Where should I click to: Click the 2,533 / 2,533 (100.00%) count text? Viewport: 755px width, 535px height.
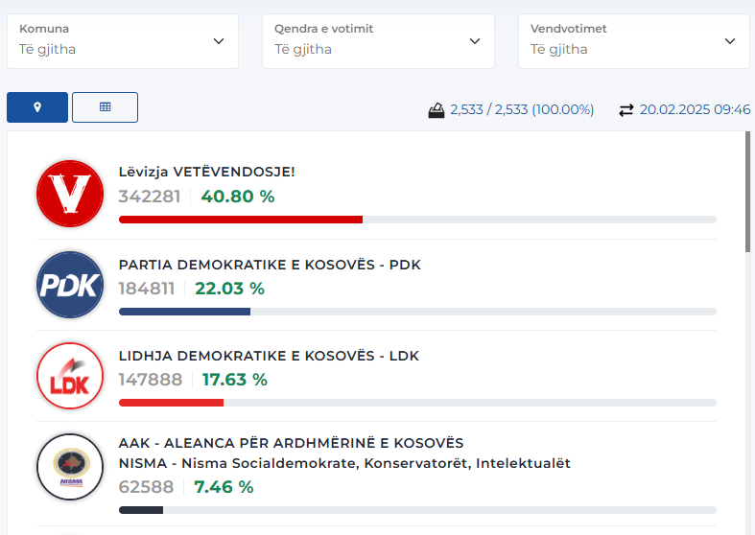pyautogui.click(x=522, y=110)
